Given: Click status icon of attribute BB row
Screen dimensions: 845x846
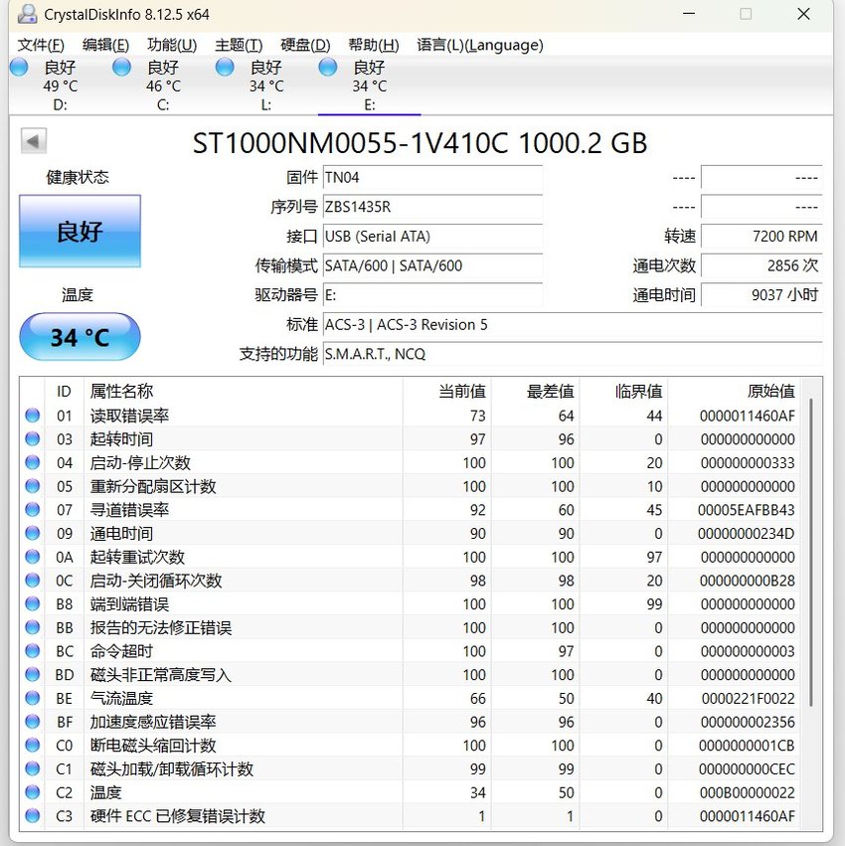Looking at the screenshot, I should [x=33, y=627].
